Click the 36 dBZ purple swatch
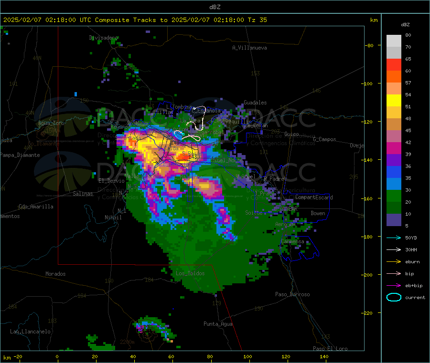 (x=394, y=160)
